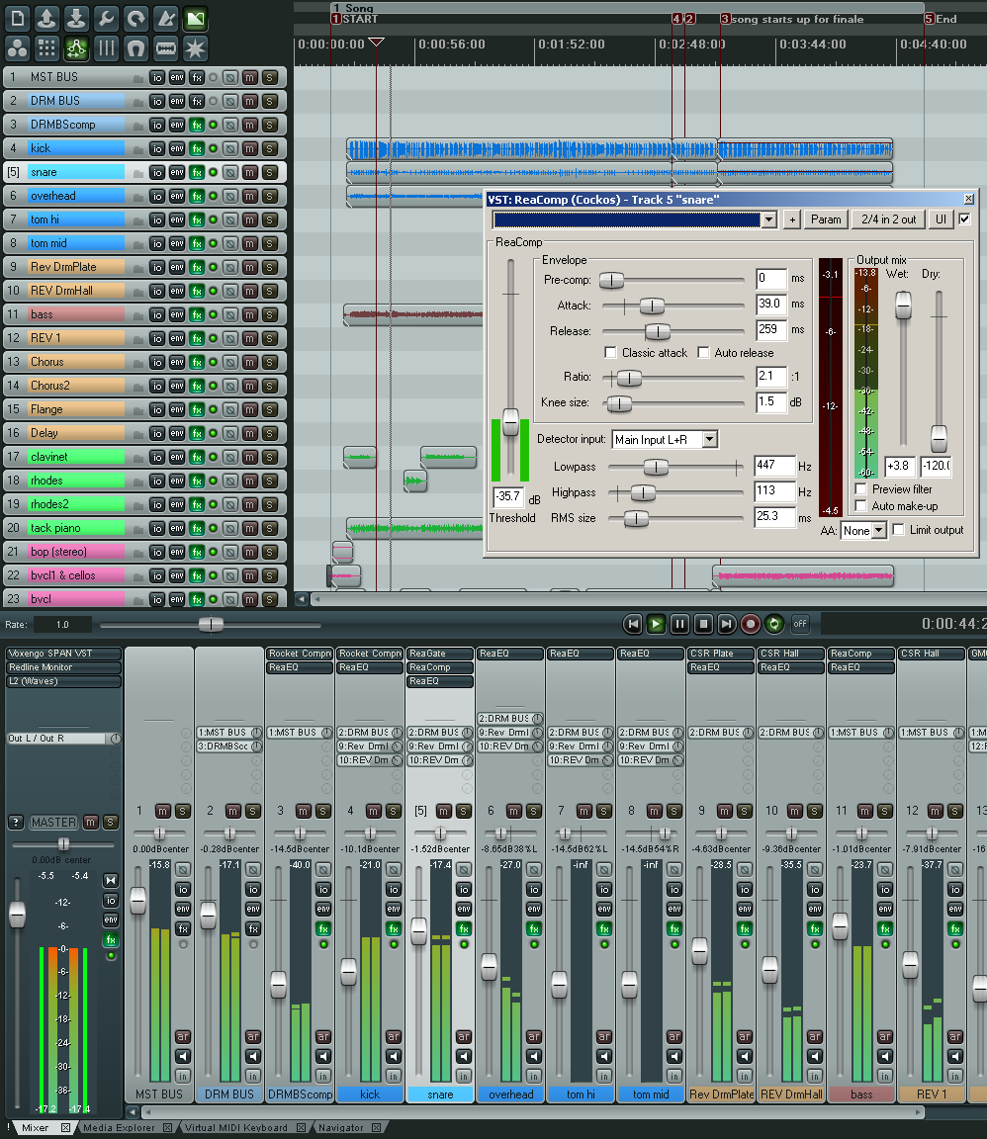Start recording with the red Record button
The image size is (987, 1139).
[x=750, y=624]
